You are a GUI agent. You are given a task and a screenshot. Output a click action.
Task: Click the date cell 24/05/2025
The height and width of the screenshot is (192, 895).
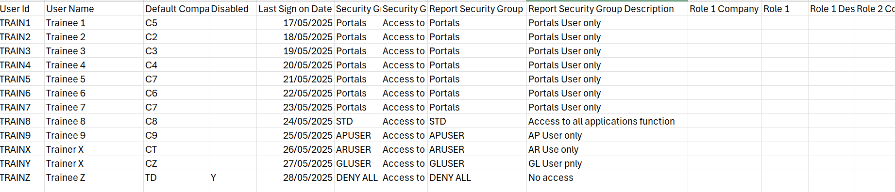click(x=295, y=121)
